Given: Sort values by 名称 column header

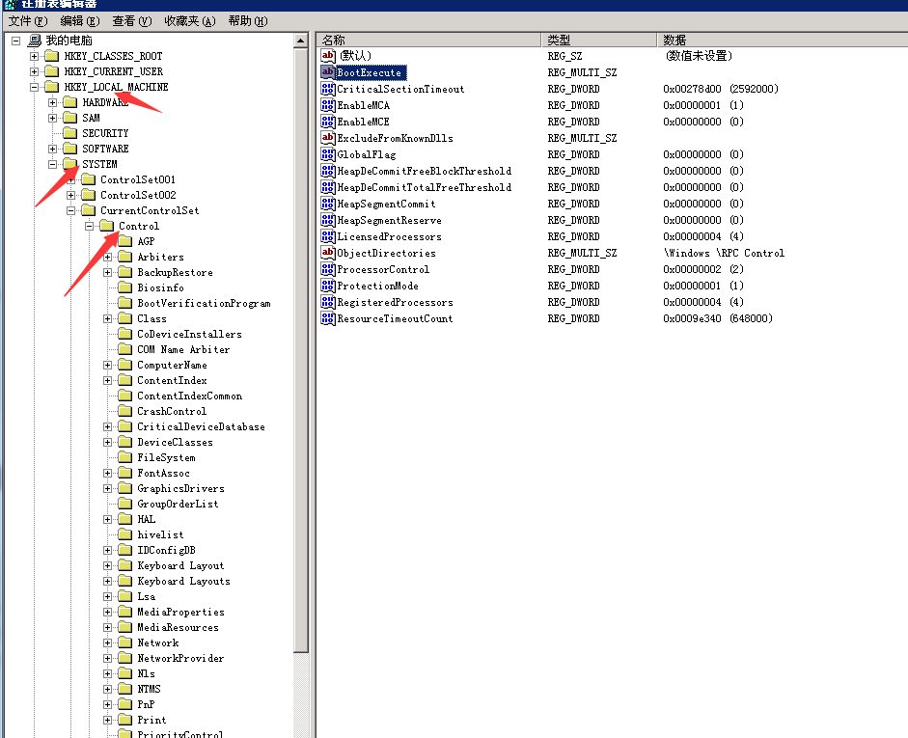Looking at the screenshot, I should tap(429, 40).
